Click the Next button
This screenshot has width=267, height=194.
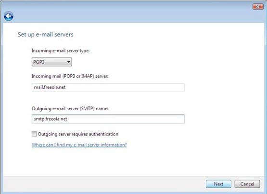click(218, 184)
